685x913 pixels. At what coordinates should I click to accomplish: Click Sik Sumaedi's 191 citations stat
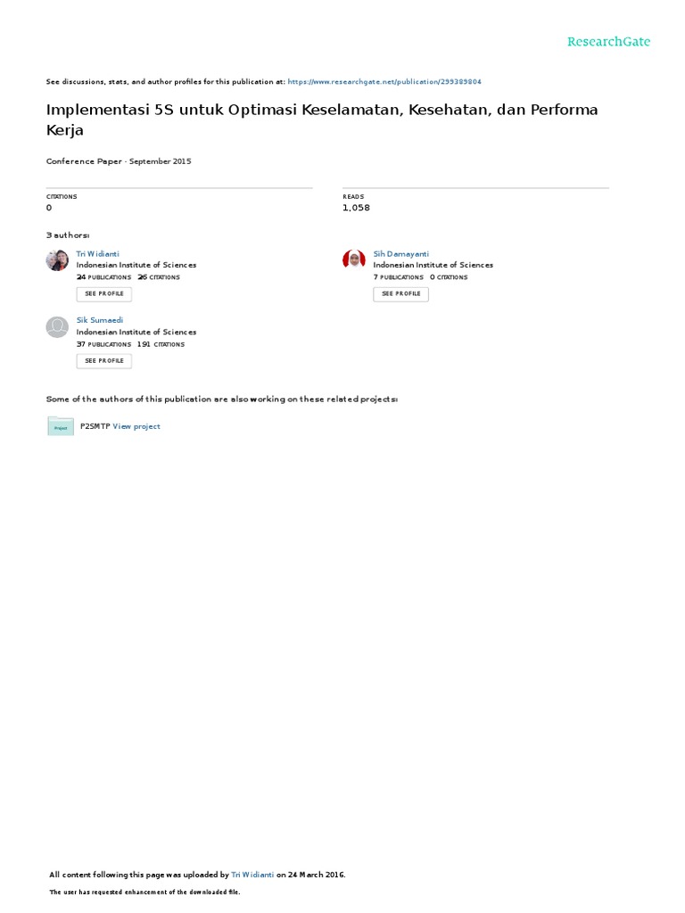[x=161, y=344]
